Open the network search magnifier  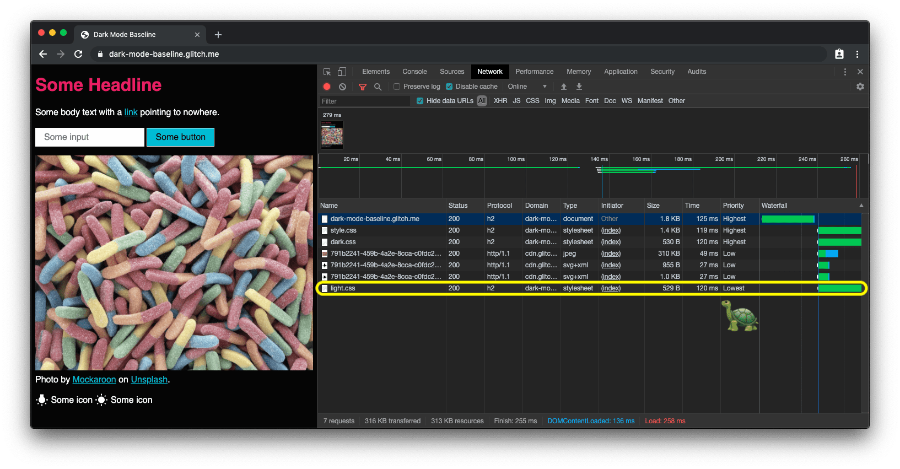pos(378,87)
